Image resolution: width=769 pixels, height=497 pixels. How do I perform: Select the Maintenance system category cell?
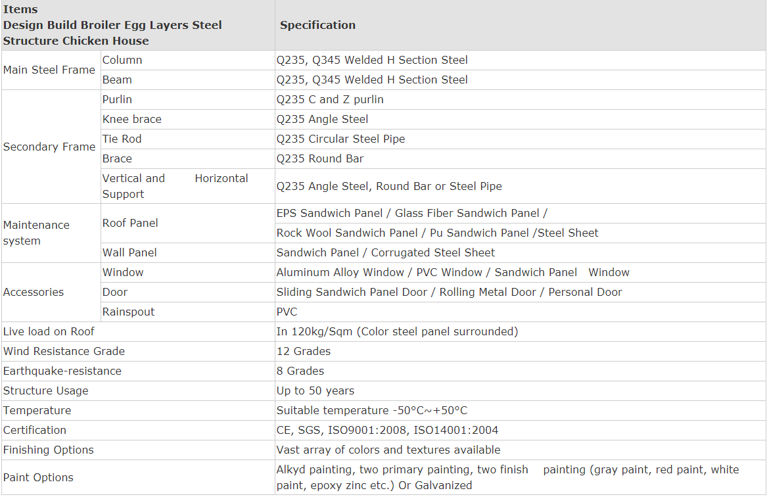point(36,233)
